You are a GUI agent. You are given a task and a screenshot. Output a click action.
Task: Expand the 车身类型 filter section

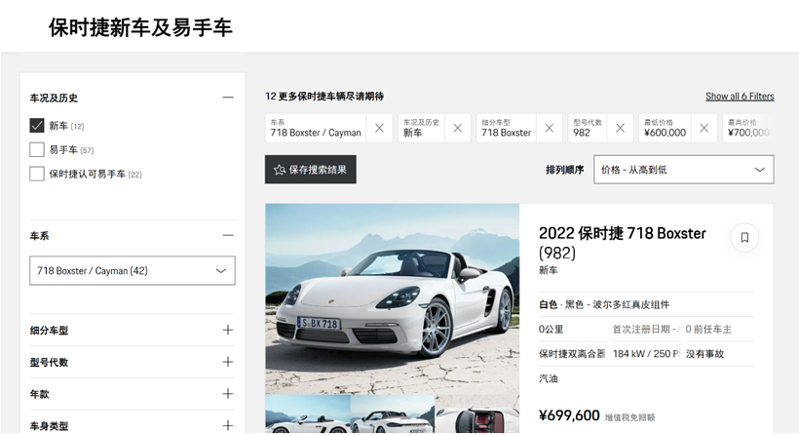228,425
